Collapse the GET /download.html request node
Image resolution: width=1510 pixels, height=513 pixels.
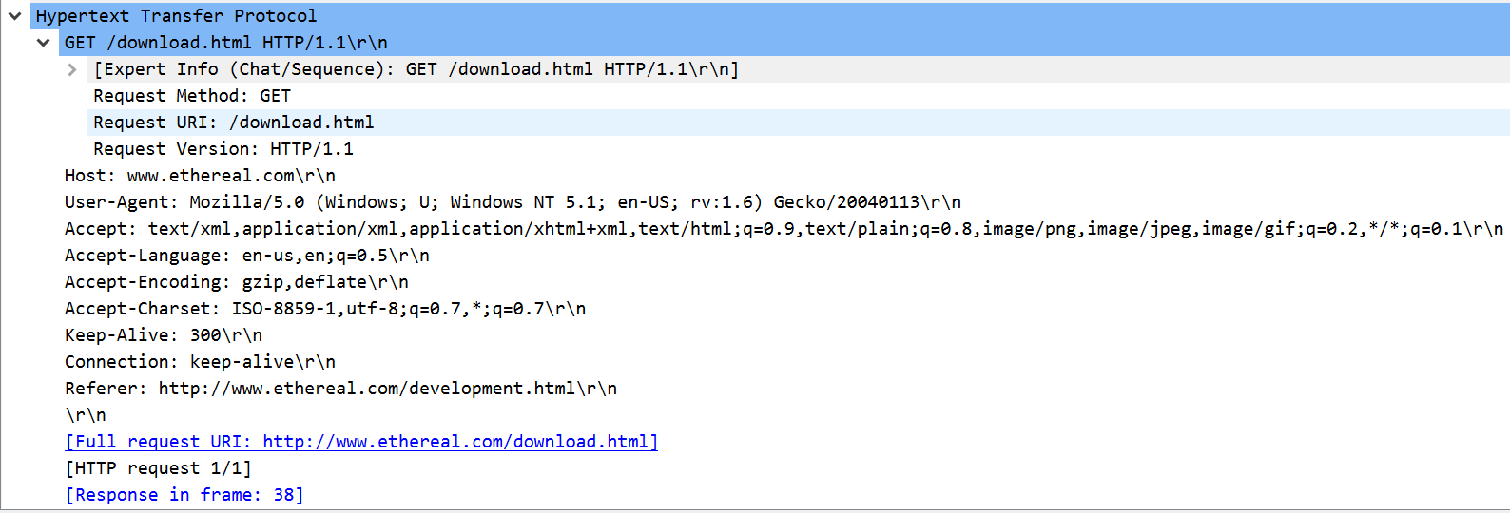pos(44,43)
